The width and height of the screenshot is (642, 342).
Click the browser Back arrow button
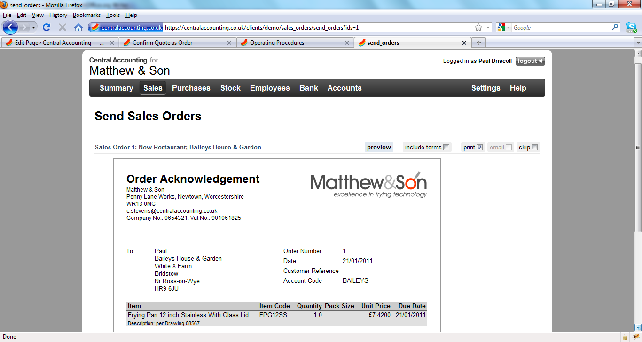10,27
